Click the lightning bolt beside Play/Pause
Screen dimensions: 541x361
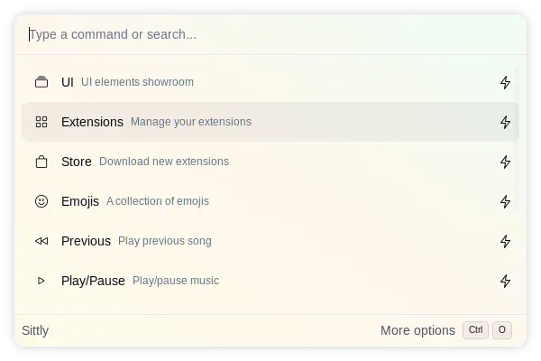506,281
